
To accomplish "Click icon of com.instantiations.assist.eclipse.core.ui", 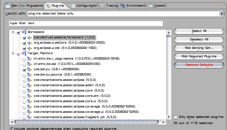I will pos(30,101).
